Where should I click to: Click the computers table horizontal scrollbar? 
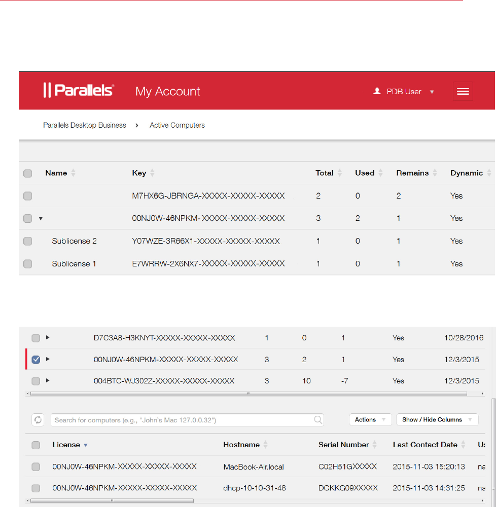(112, 501)
